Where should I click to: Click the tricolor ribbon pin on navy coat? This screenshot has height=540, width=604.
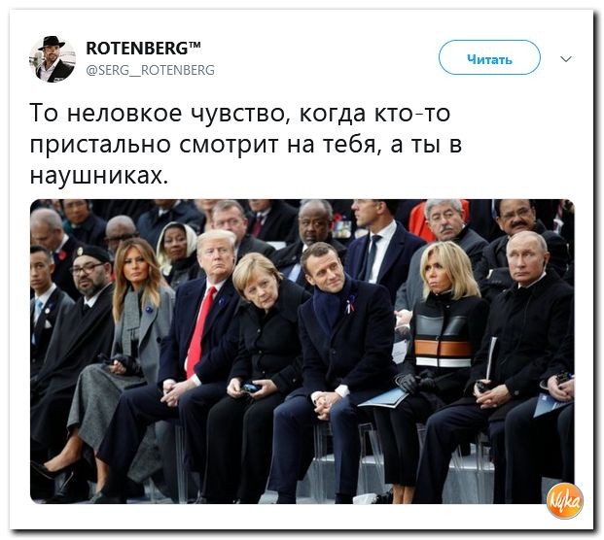coord(350,305)
